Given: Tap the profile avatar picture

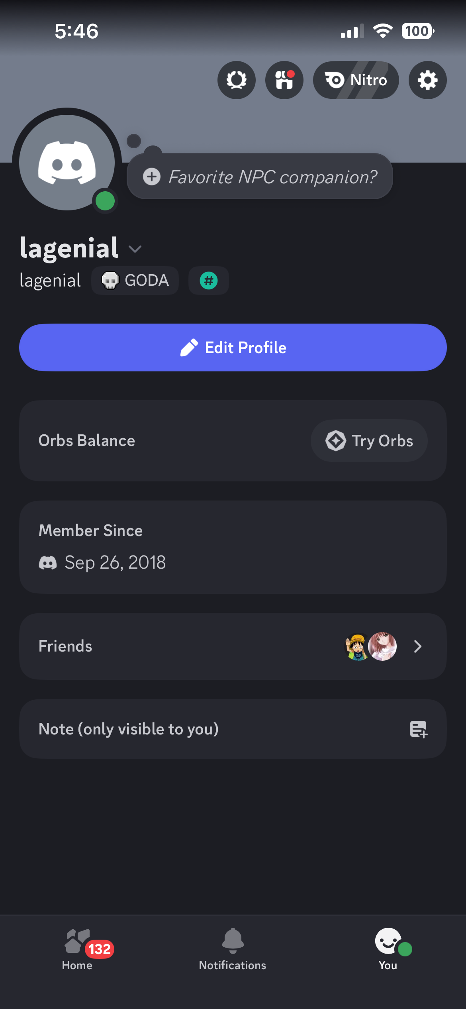Looking at the screenshot, I should (67, 163).
